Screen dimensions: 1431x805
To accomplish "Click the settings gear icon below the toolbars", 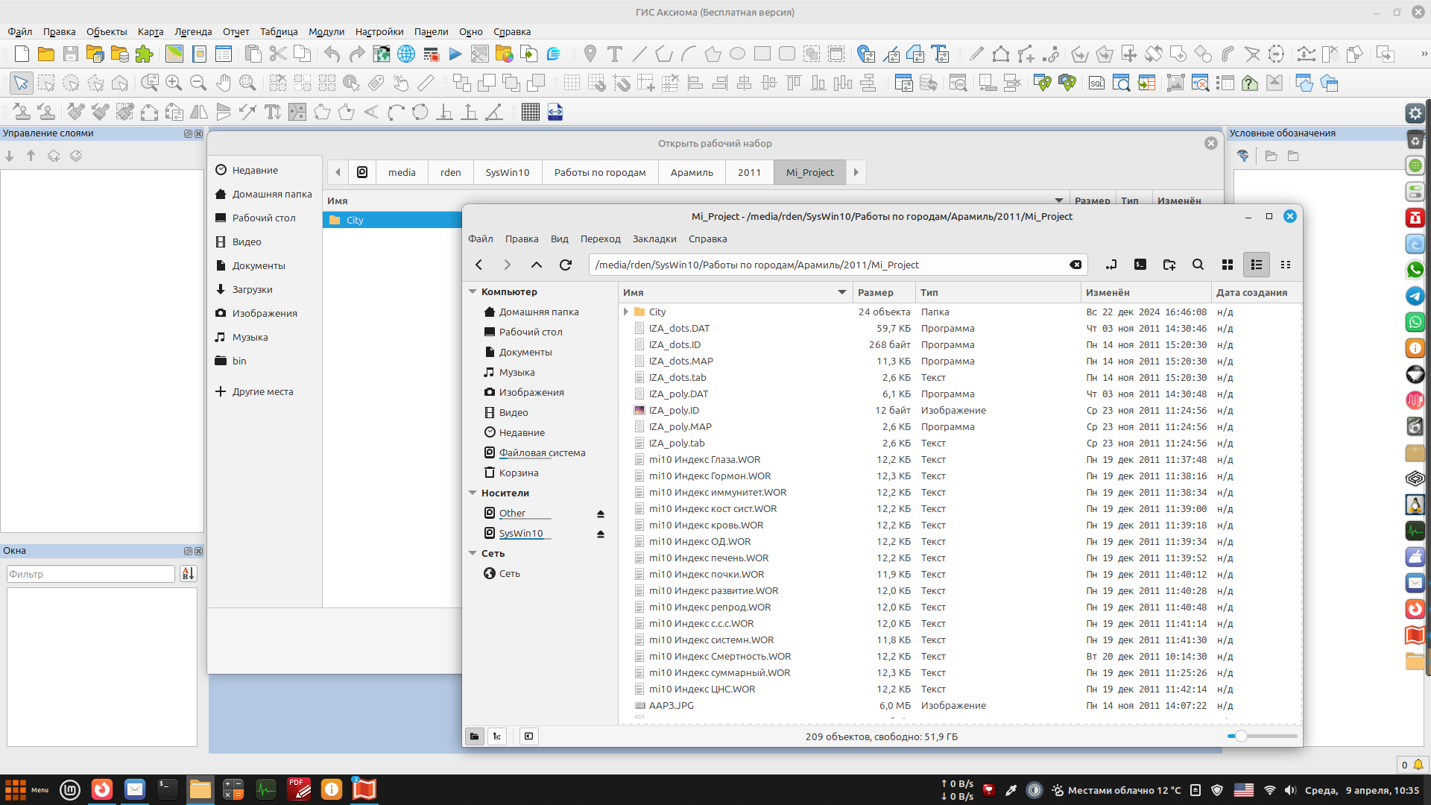I will click(x=1415, y=113).
